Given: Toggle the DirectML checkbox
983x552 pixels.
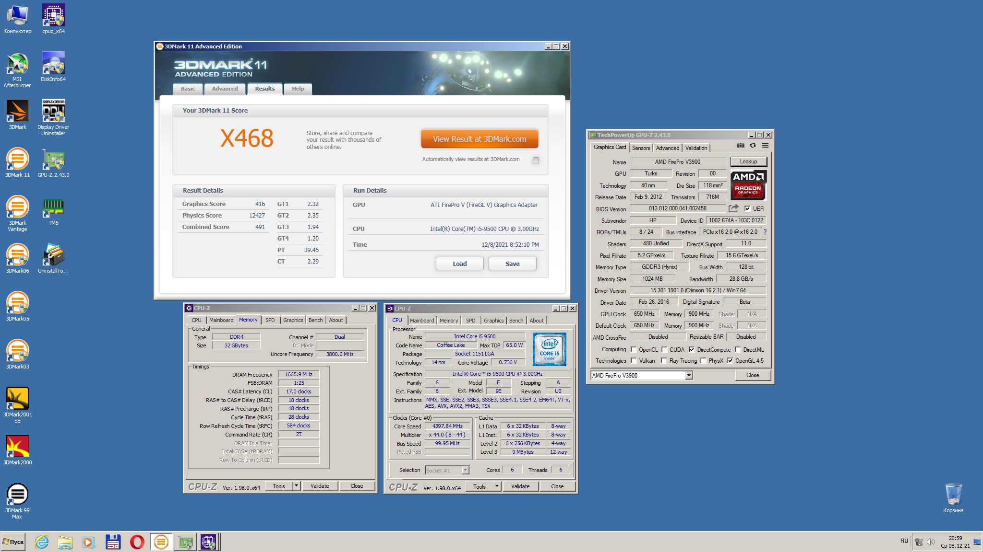Looking at the screenshot, I should click(x=738, y=350).
